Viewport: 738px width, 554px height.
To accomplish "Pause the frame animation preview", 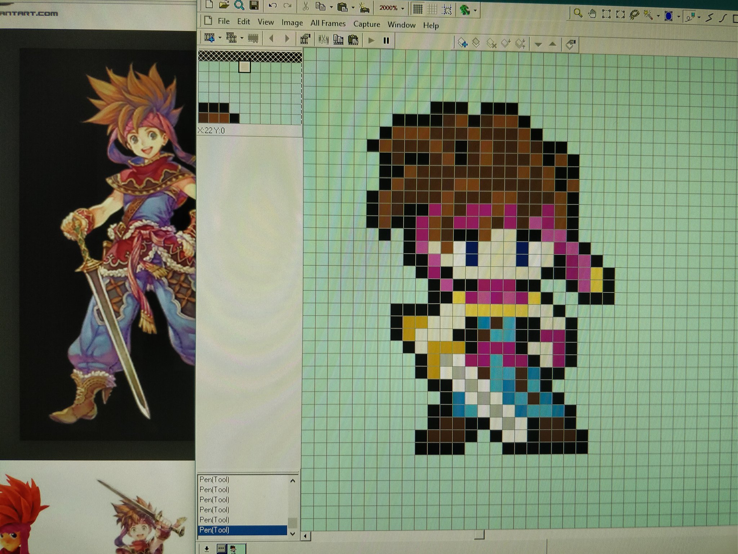I will pyautogui.click(x=387, y=40).
